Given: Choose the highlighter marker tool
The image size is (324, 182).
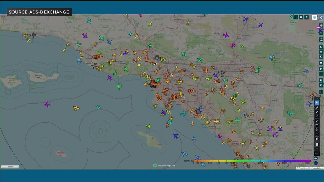Looking at the screenshot, I should pos(317,112).
